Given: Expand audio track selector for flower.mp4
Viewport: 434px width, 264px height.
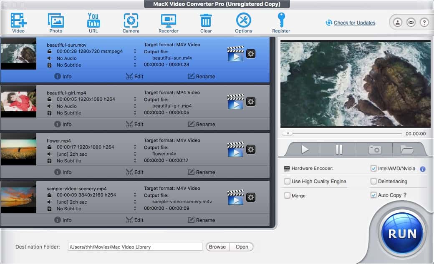Looking at the screenshot, I should [x=135, y=154].
